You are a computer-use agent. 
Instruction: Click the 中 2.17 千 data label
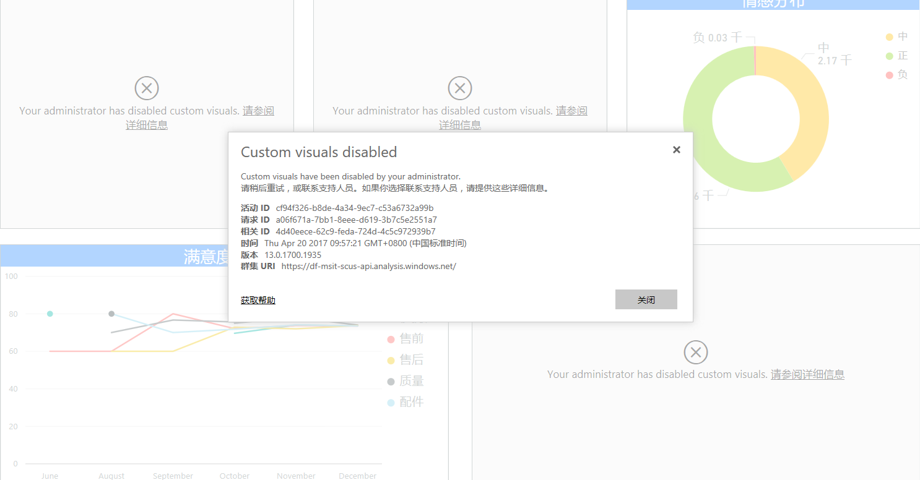[835, 54]
